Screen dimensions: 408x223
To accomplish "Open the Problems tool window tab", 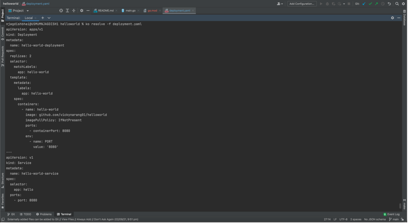I will point(44,214).
